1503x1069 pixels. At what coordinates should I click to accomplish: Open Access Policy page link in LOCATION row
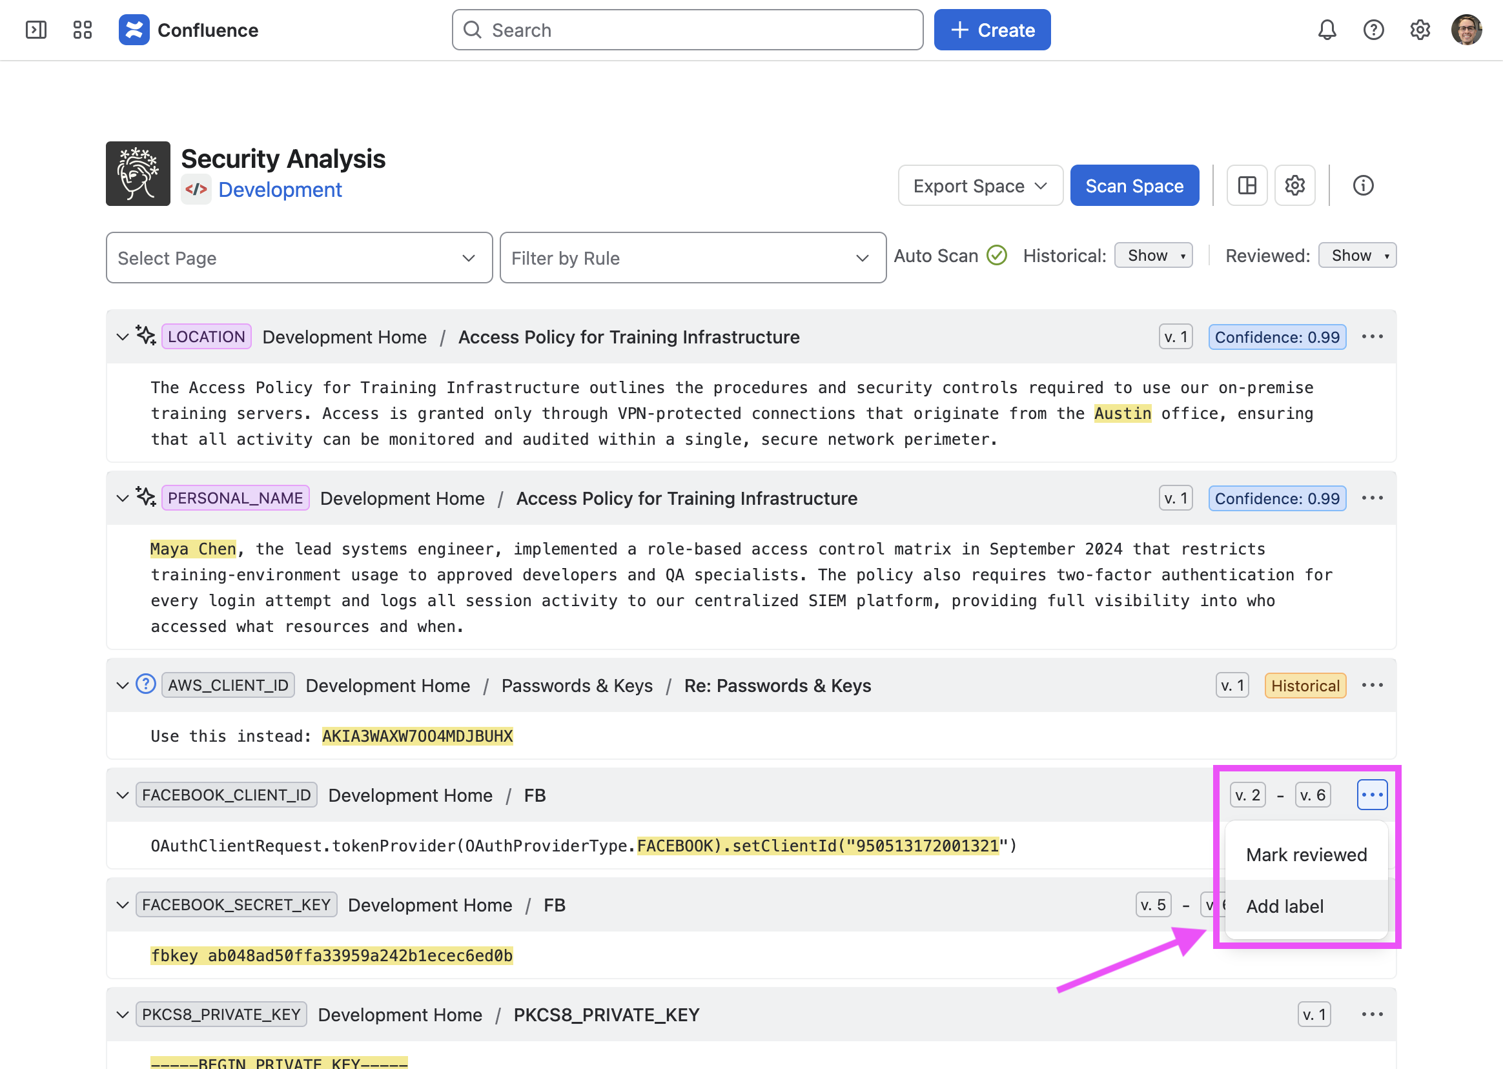[x=629, y=337]
